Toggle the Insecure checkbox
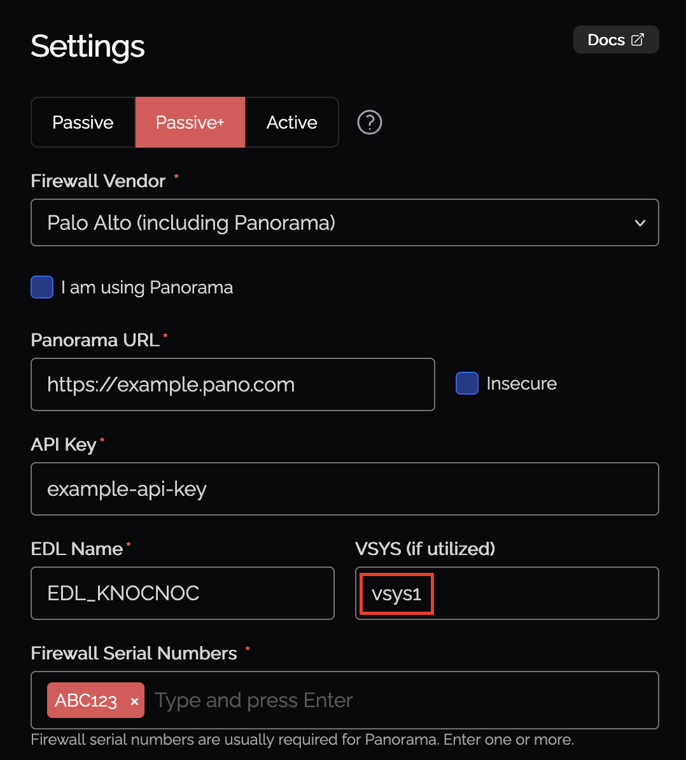The image size is (686, 760). click(x=466, y=384)
